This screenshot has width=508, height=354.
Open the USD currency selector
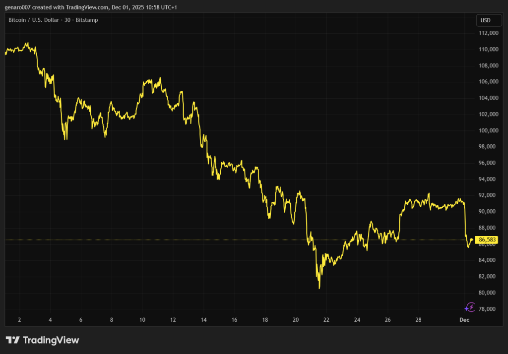click(x=485, y=20)
